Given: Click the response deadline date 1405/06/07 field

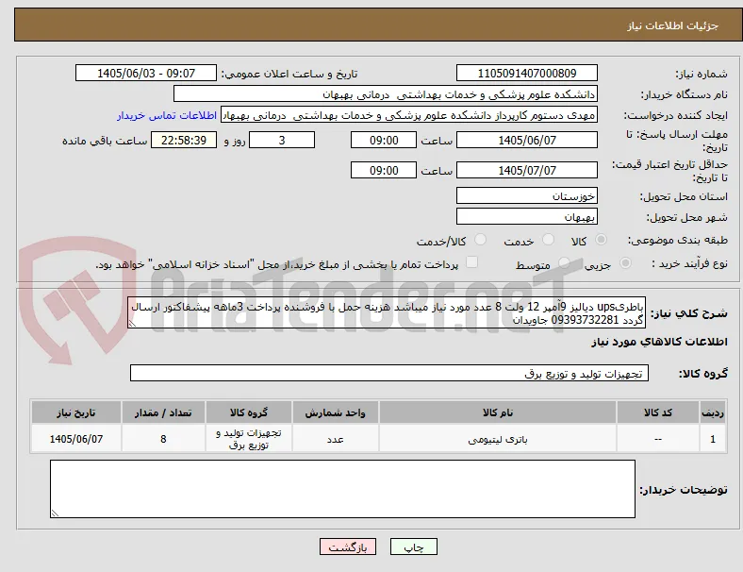Looking at the screenshot, I should (x=526, y=140).
